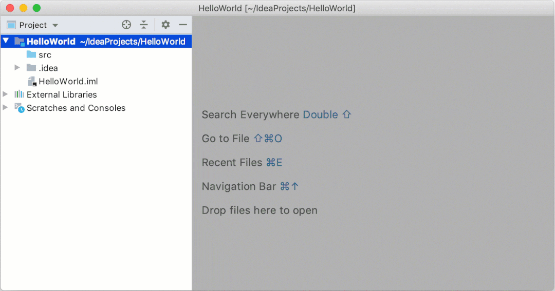Click the External Libraries bar-chart icon
Viewport: 555px width, 291px height.
[19, 94]
